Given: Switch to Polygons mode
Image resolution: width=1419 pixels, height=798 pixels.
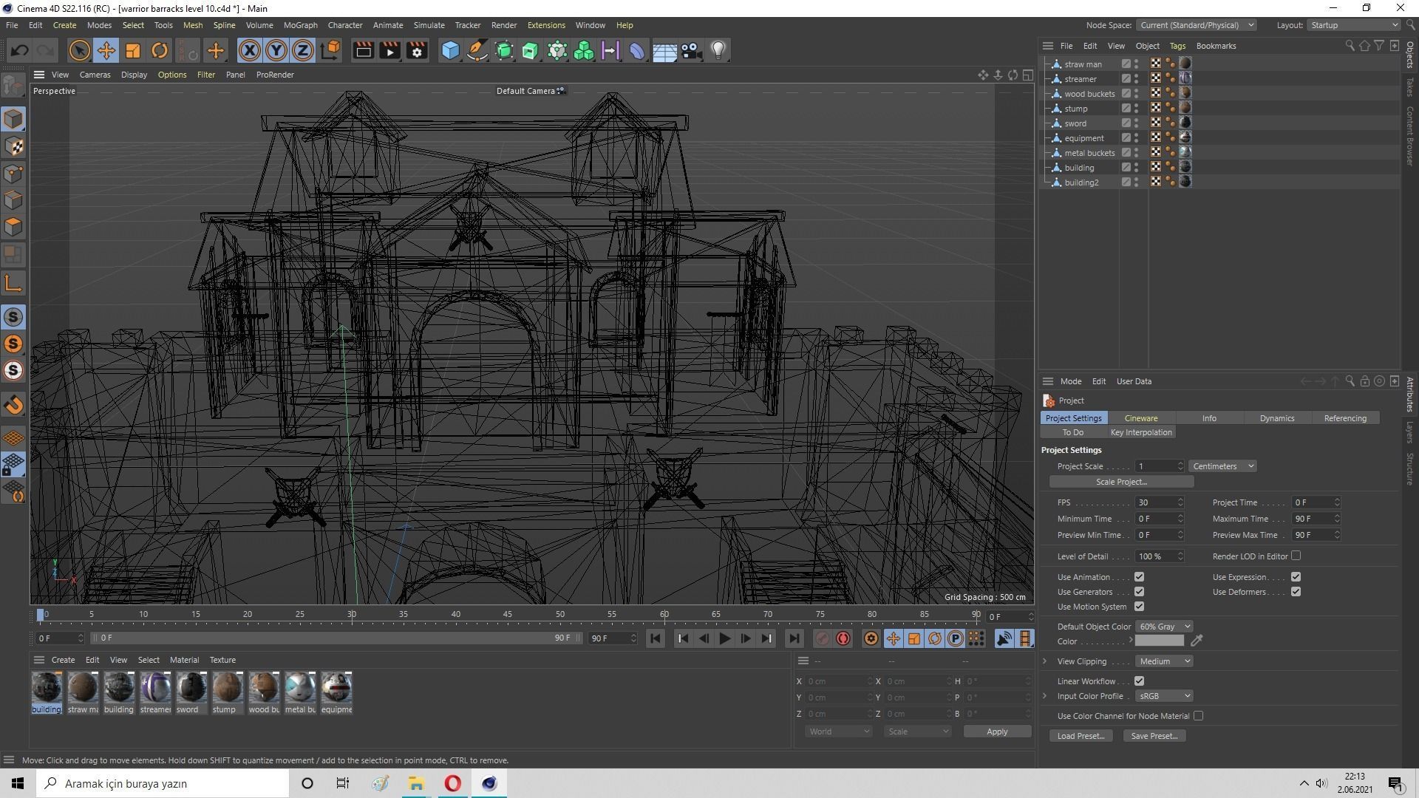Looking at the screenshot, I should pos(13,226).
